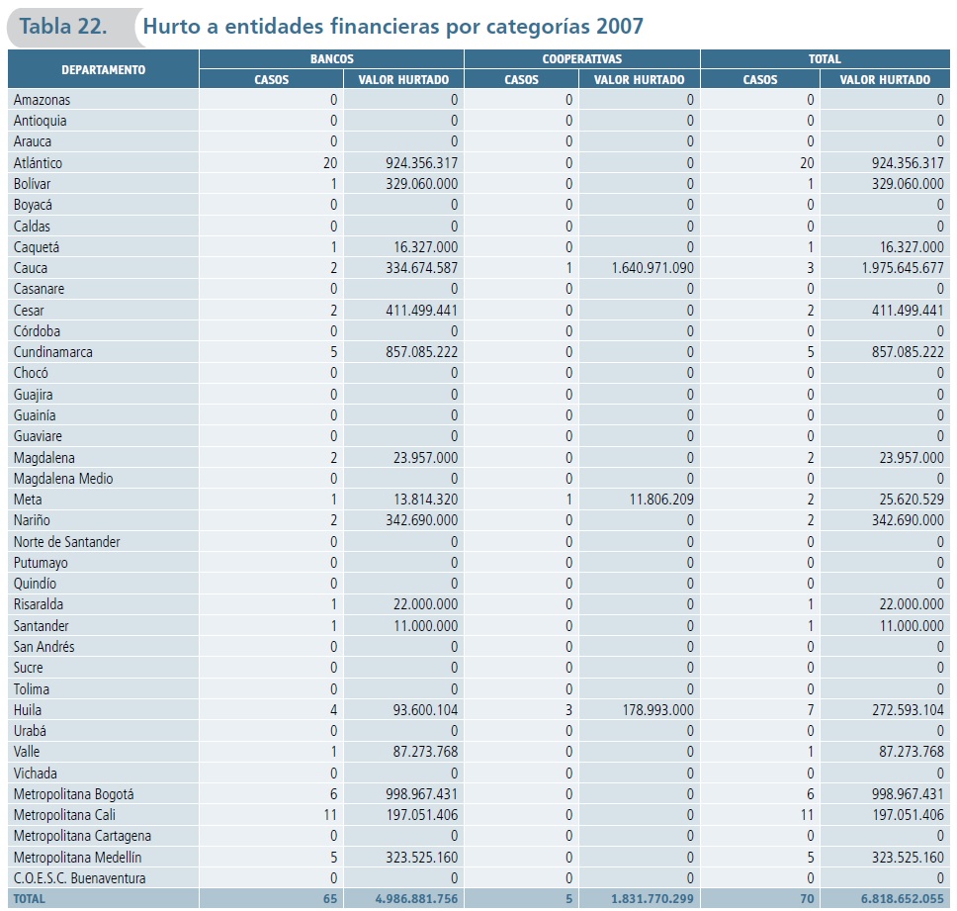Select the cooperativas total value 1.831.770.299
The image size is (957, 911).
coord(640,899)
